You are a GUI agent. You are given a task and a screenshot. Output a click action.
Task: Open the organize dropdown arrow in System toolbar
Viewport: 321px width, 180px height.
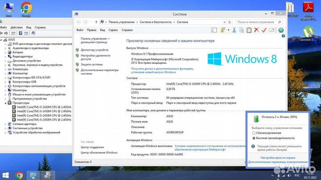pos(228,30)
